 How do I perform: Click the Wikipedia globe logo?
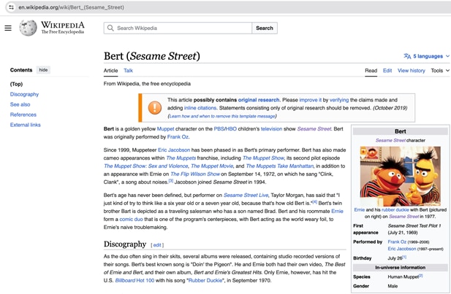click(x=28, y=28)
